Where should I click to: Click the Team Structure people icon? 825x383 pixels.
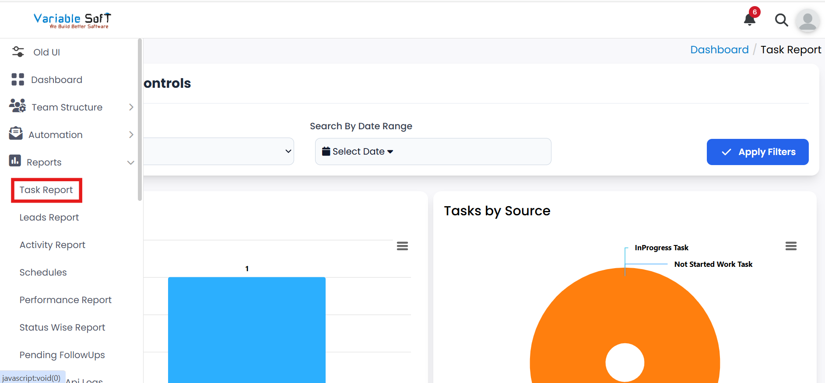18,106
